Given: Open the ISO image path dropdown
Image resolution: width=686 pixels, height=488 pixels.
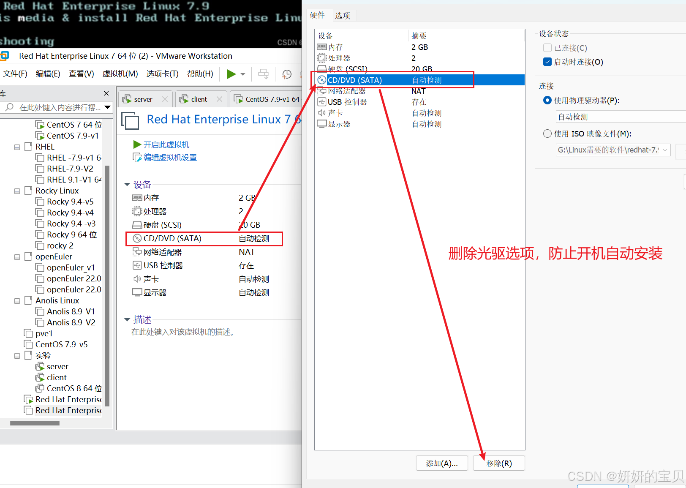Looking at the screenshot, I should coord(665,150).
